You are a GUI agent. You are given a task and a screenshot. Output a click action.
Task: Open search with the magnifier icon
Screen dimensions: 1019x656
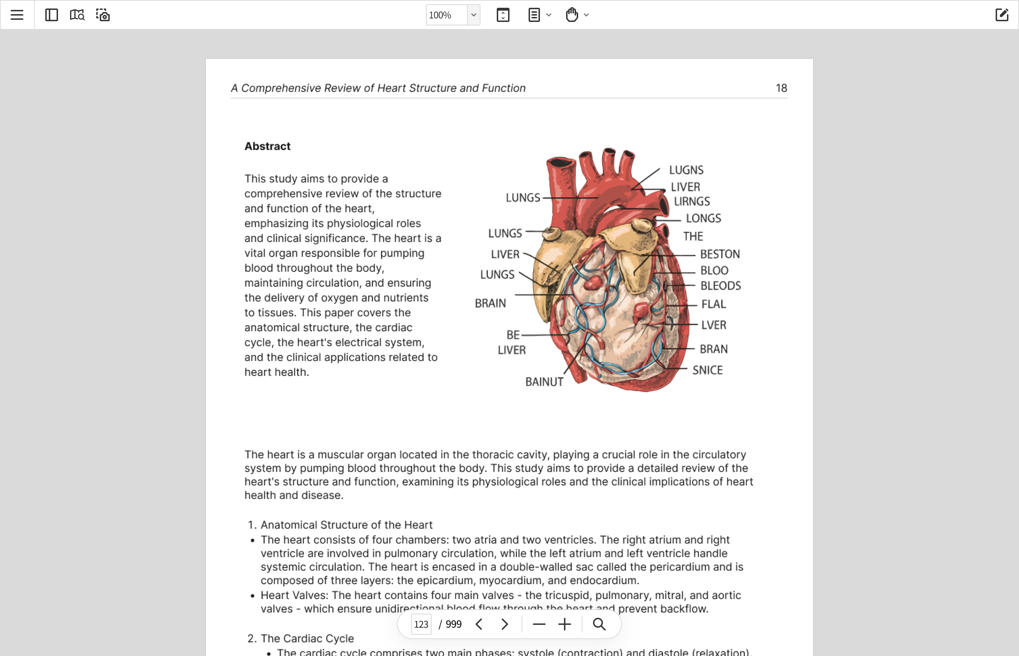[x=599, y=624]
